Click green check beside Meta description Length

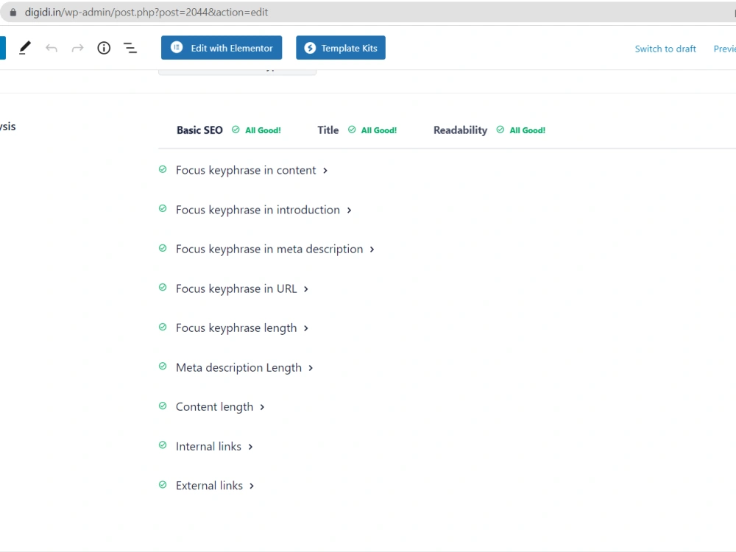coord(163,366)
